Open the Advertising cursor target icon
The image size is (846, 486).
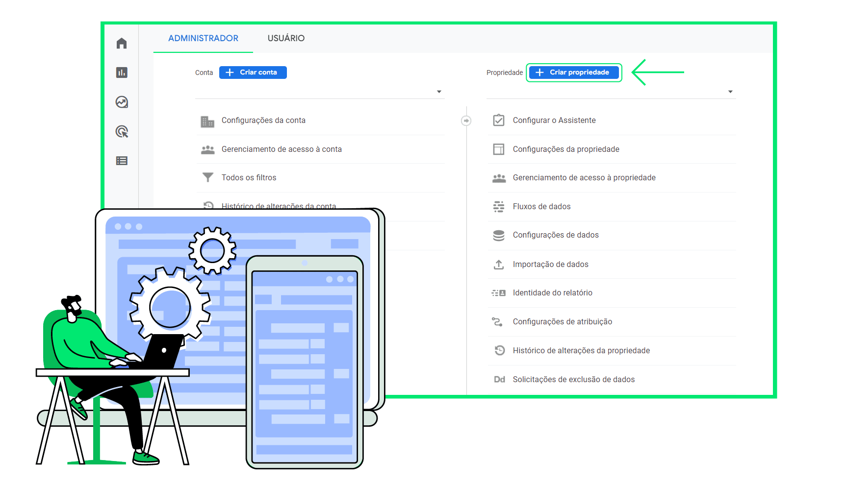(x=122, y=131)
